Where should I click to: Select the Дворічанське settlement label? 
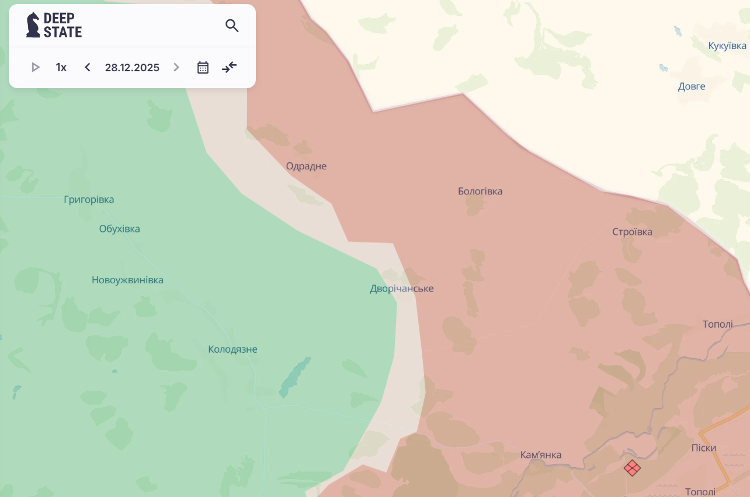402,289
